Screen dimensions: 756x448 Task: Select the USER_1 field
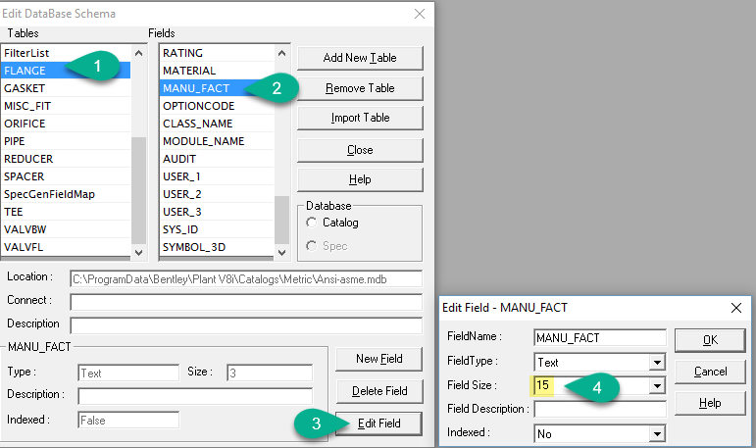[x=217, y=176]
